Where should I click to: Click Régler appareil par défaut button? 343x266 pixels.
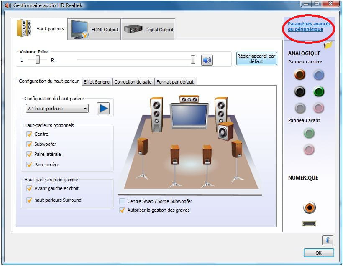[256, 58]
